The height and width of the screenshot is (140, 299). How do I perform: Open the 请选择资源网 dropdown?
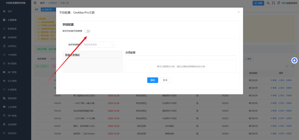click(x=98, y=45)
